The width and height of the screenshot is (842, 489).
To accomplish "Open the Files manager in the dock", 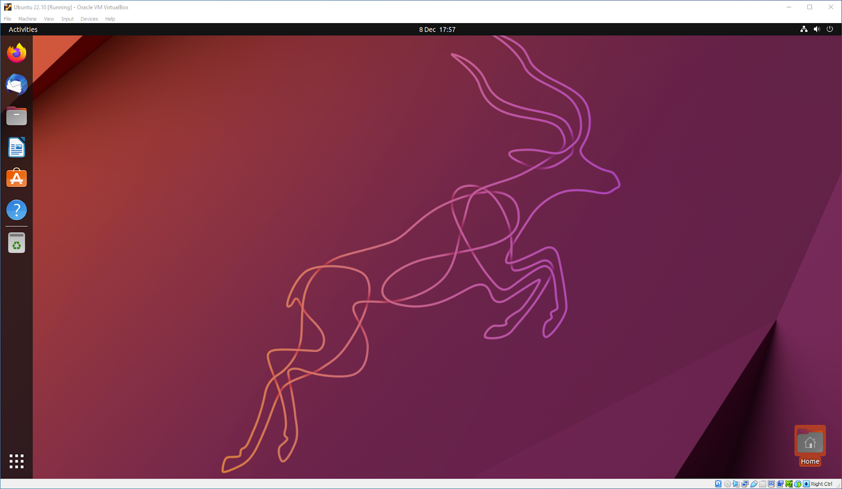I will [16, 116].
